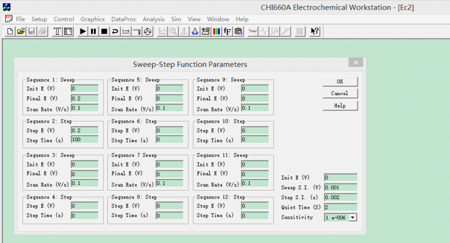Start the experiment with the Run icon
Image resolution: width=450 pixels, height=243 pixels.
(x=83, y=31)
